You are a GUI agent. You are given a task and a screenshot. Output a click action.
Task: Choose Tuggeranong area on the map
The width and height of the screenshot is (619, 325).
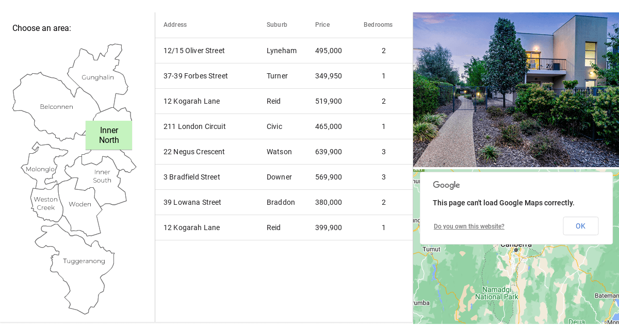coord(84,261)
